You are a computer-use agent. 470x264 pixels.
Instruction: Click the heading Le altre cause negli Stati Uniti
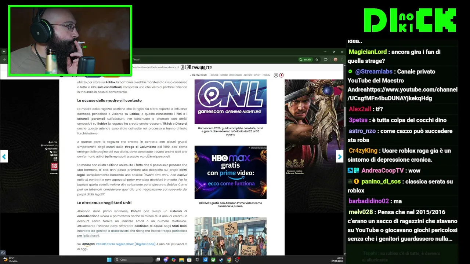(104, 203)
